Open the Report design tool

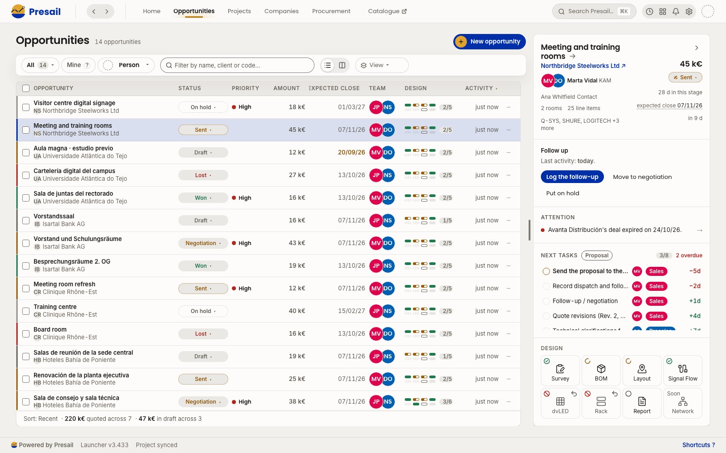642,403
